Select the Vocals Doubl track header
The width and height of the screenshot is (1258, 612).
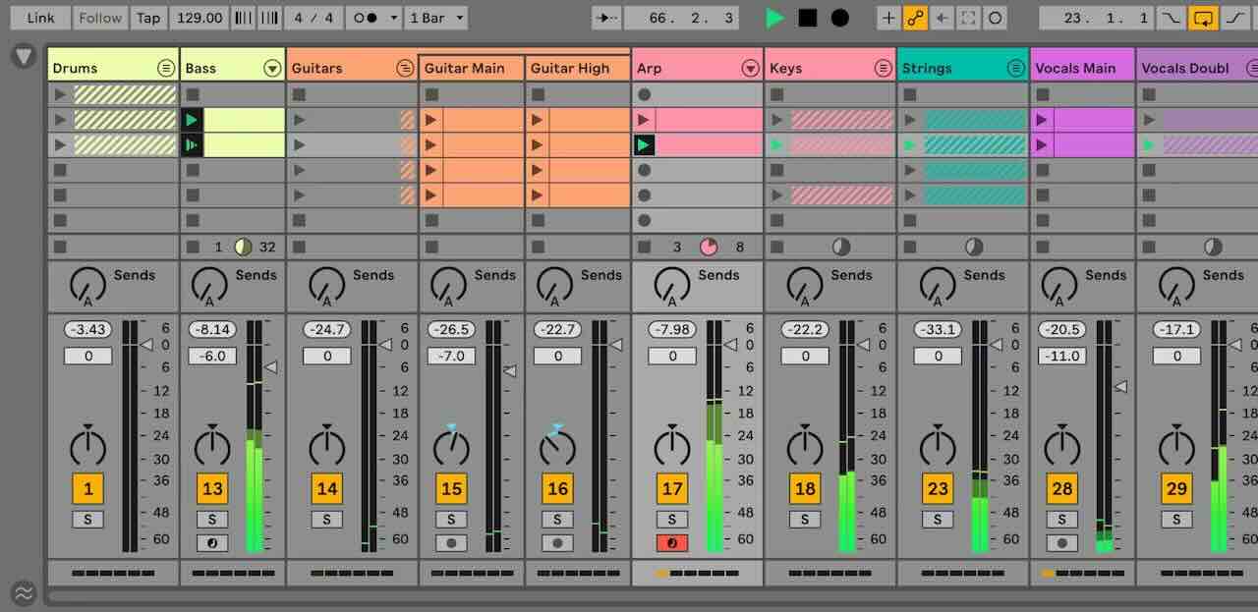coord(1197,68)
